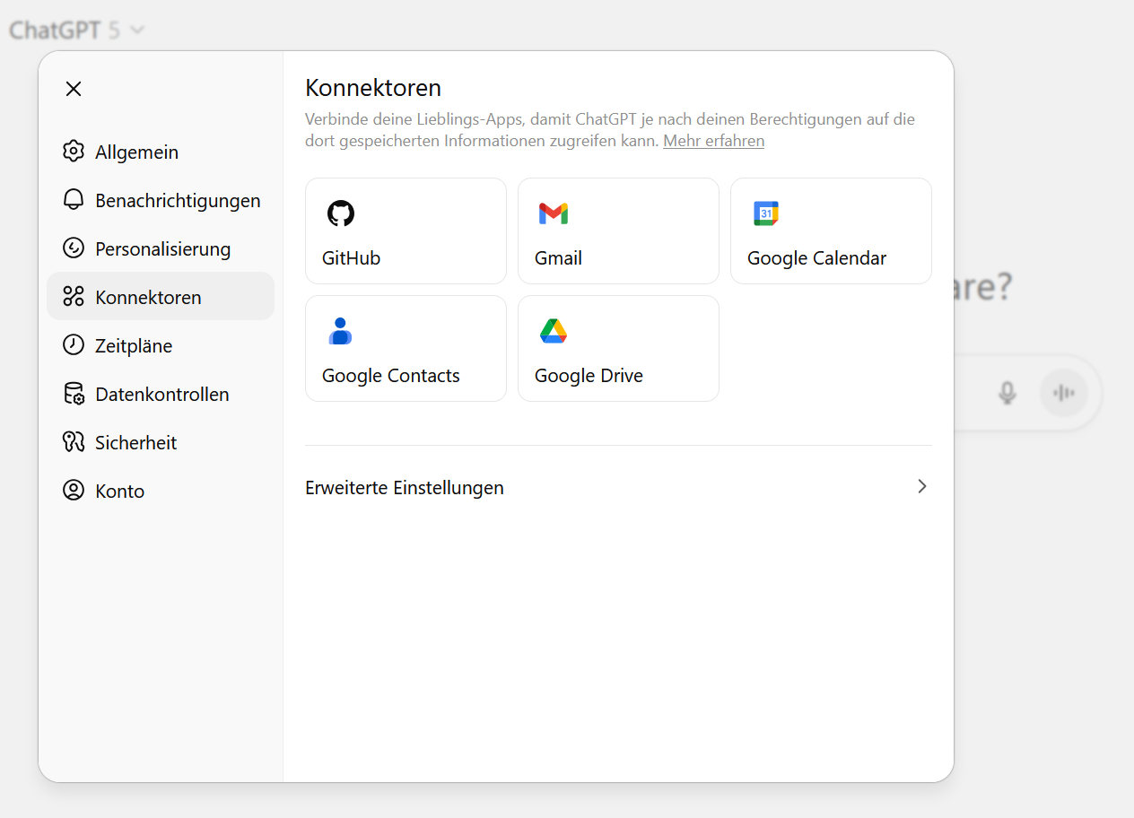Open the Konto settings tab
The height and width of the screenshot is (818, 1134).
pos(119,492)
